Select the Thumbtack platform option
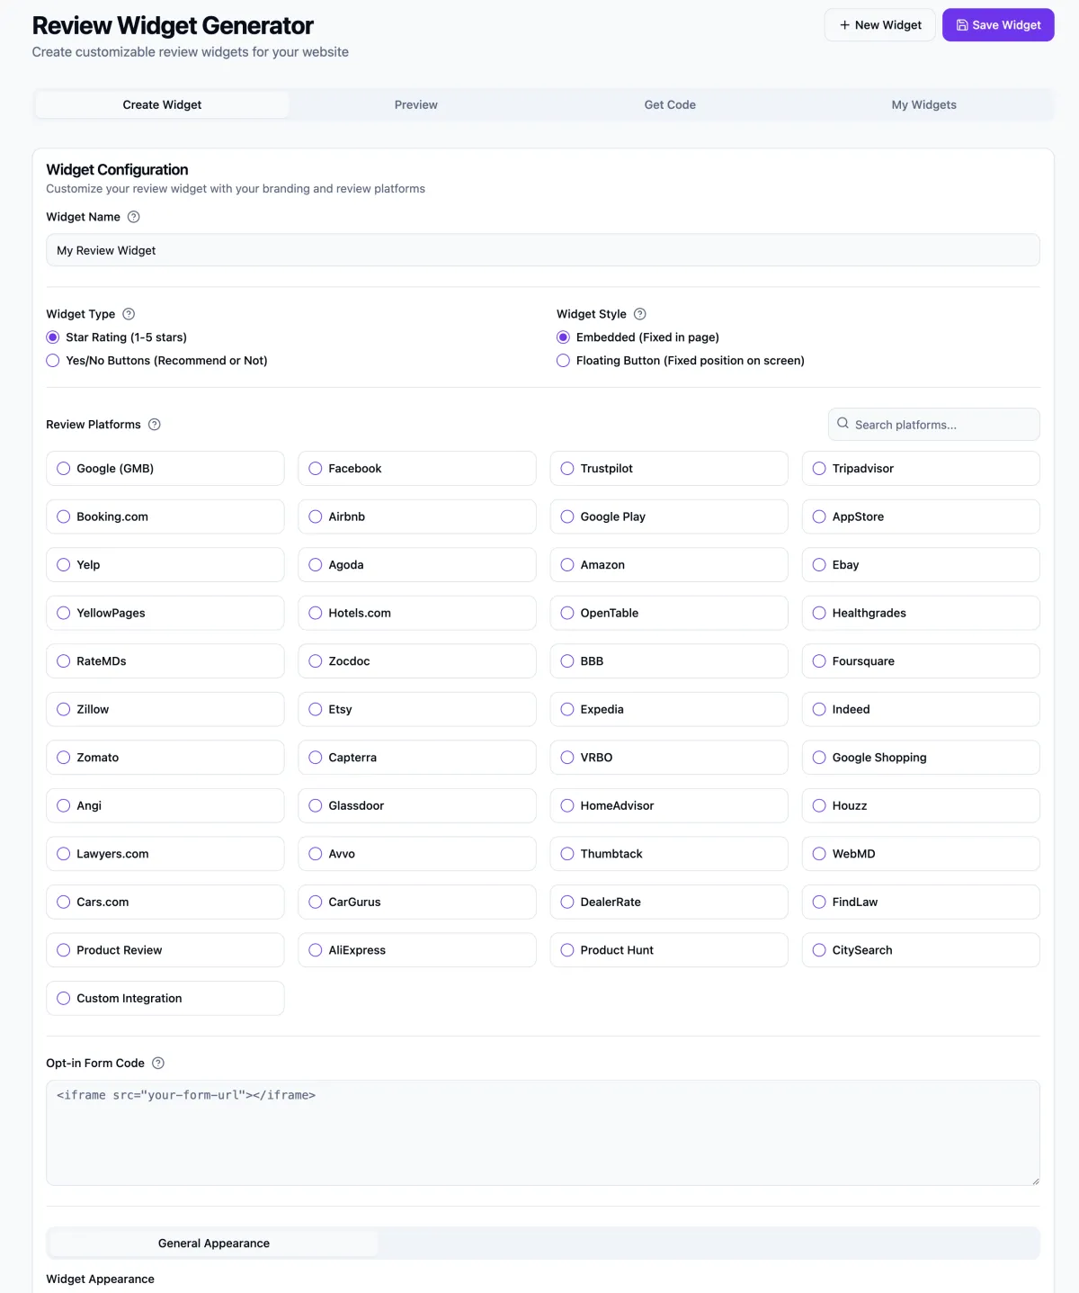1079x1293 pixels. point(669,854)
